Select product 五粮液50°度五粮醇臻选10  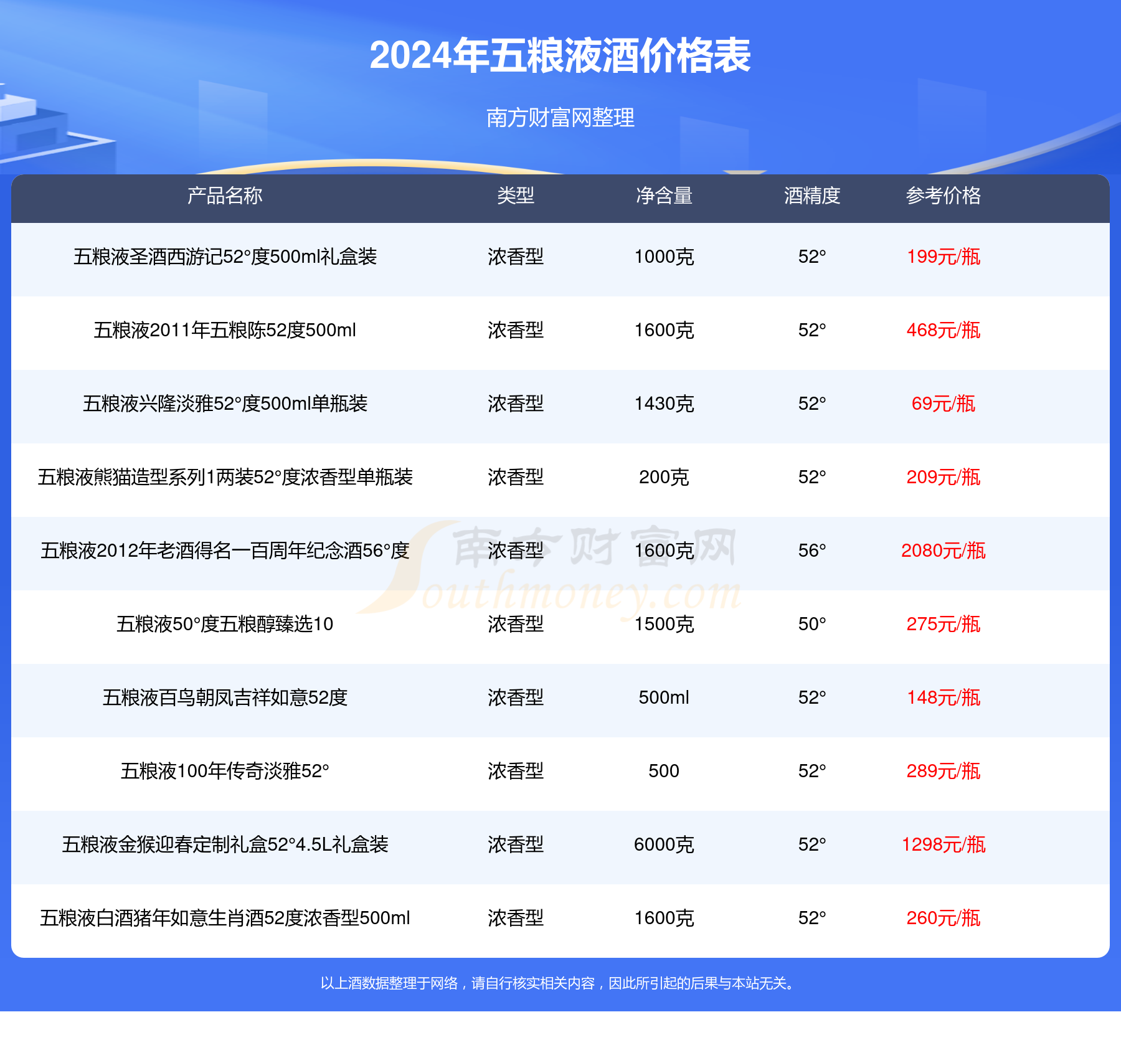click(x=225, y=624)
